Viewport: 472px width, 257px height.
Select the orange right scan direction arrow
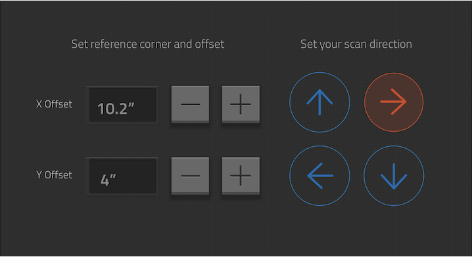[x=394, y=102]
